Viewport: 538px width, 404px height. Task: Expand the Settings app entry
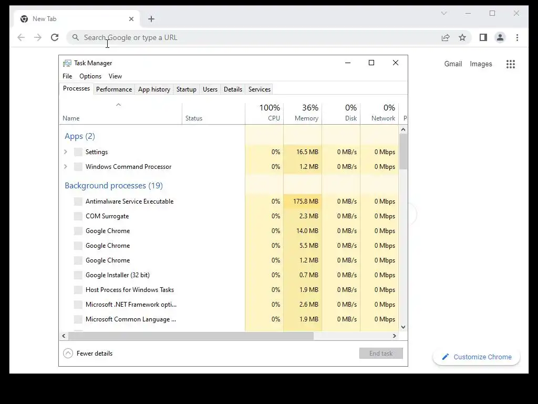point(66,152)
